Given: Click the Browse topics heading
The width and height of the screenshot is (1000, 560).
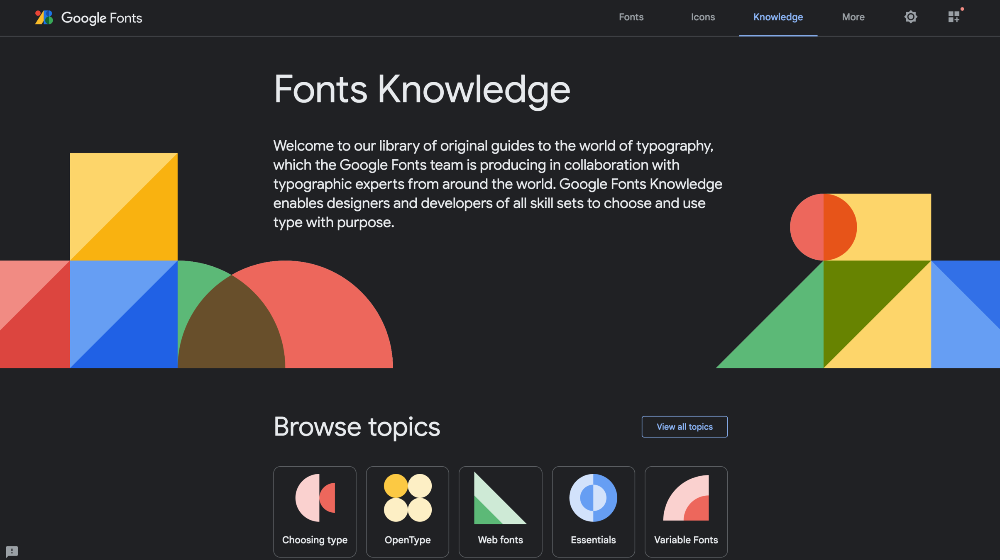Looking at the screenshot, I should click(357, 426).
